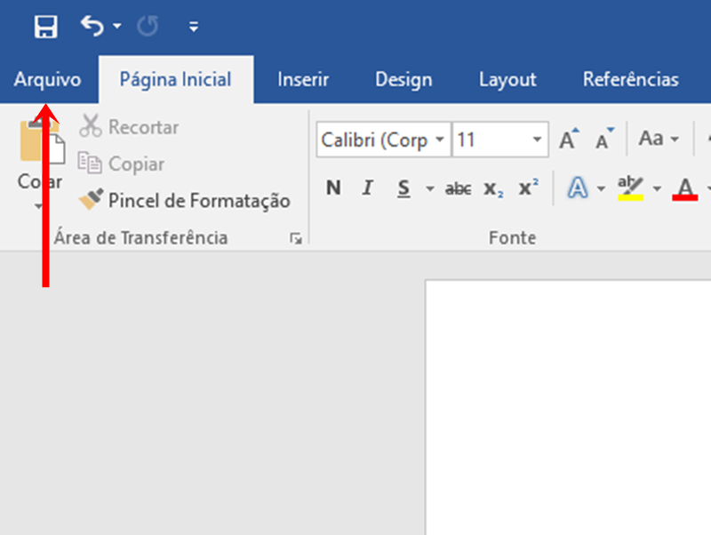This screenshot has height=535, width=711.
Task: Open Área de Transferência dialog launcher
Action: click(296, 238)
